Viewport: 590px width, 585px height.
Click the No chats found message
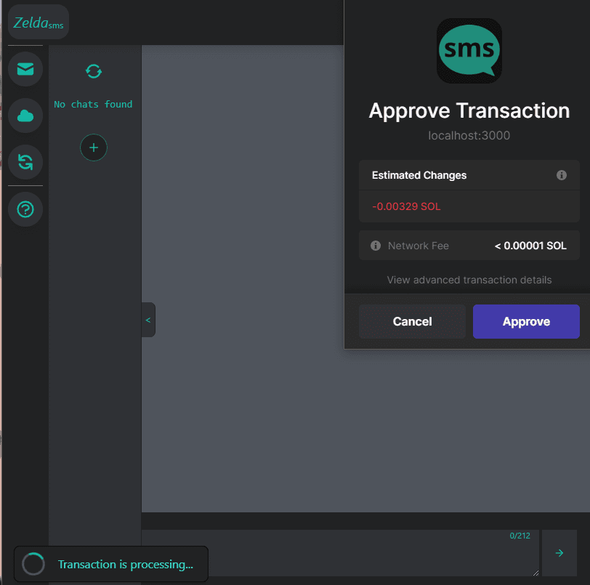tap(93, 105)
